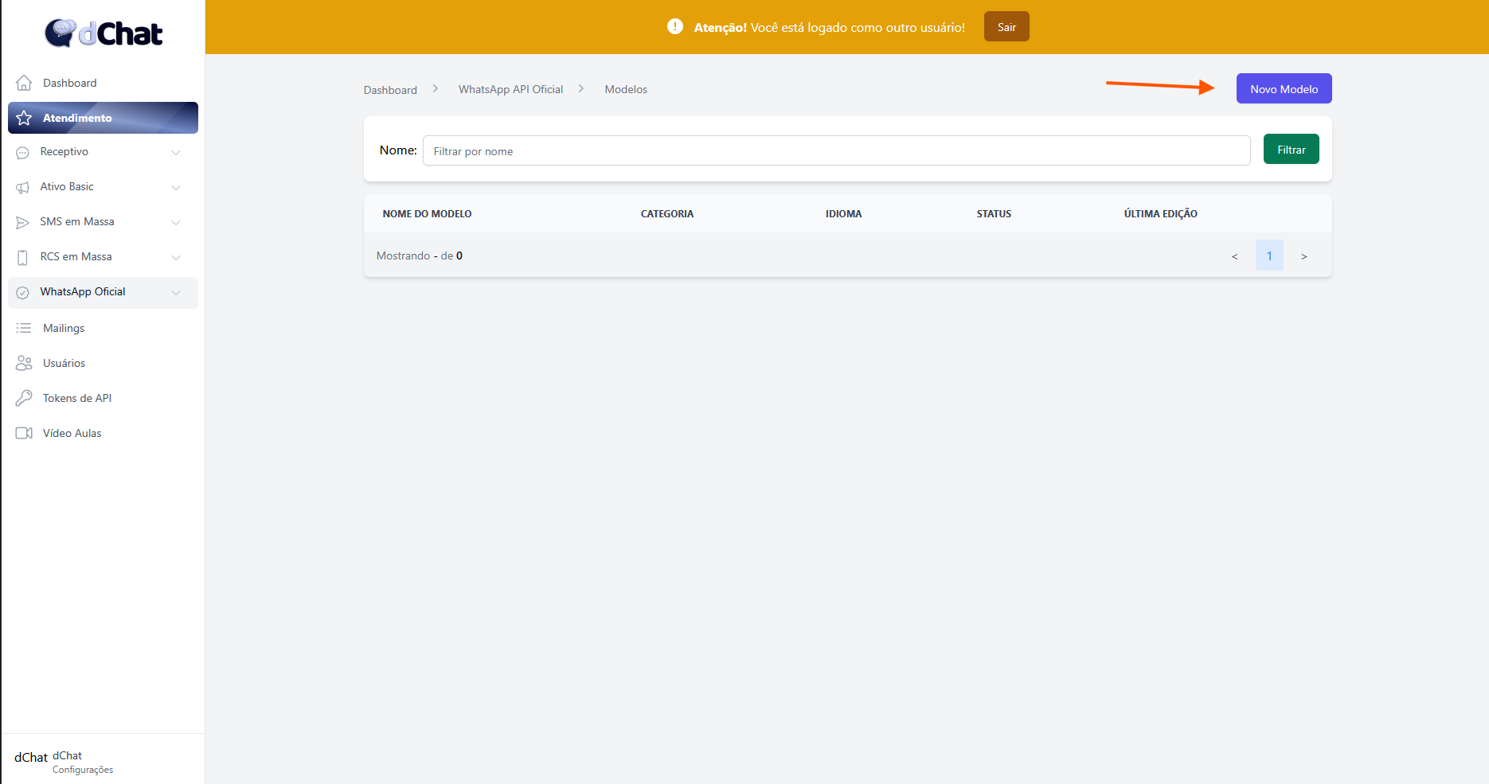Click the Usuários people icon
The image size is (1489, 784).
[24, 363]
